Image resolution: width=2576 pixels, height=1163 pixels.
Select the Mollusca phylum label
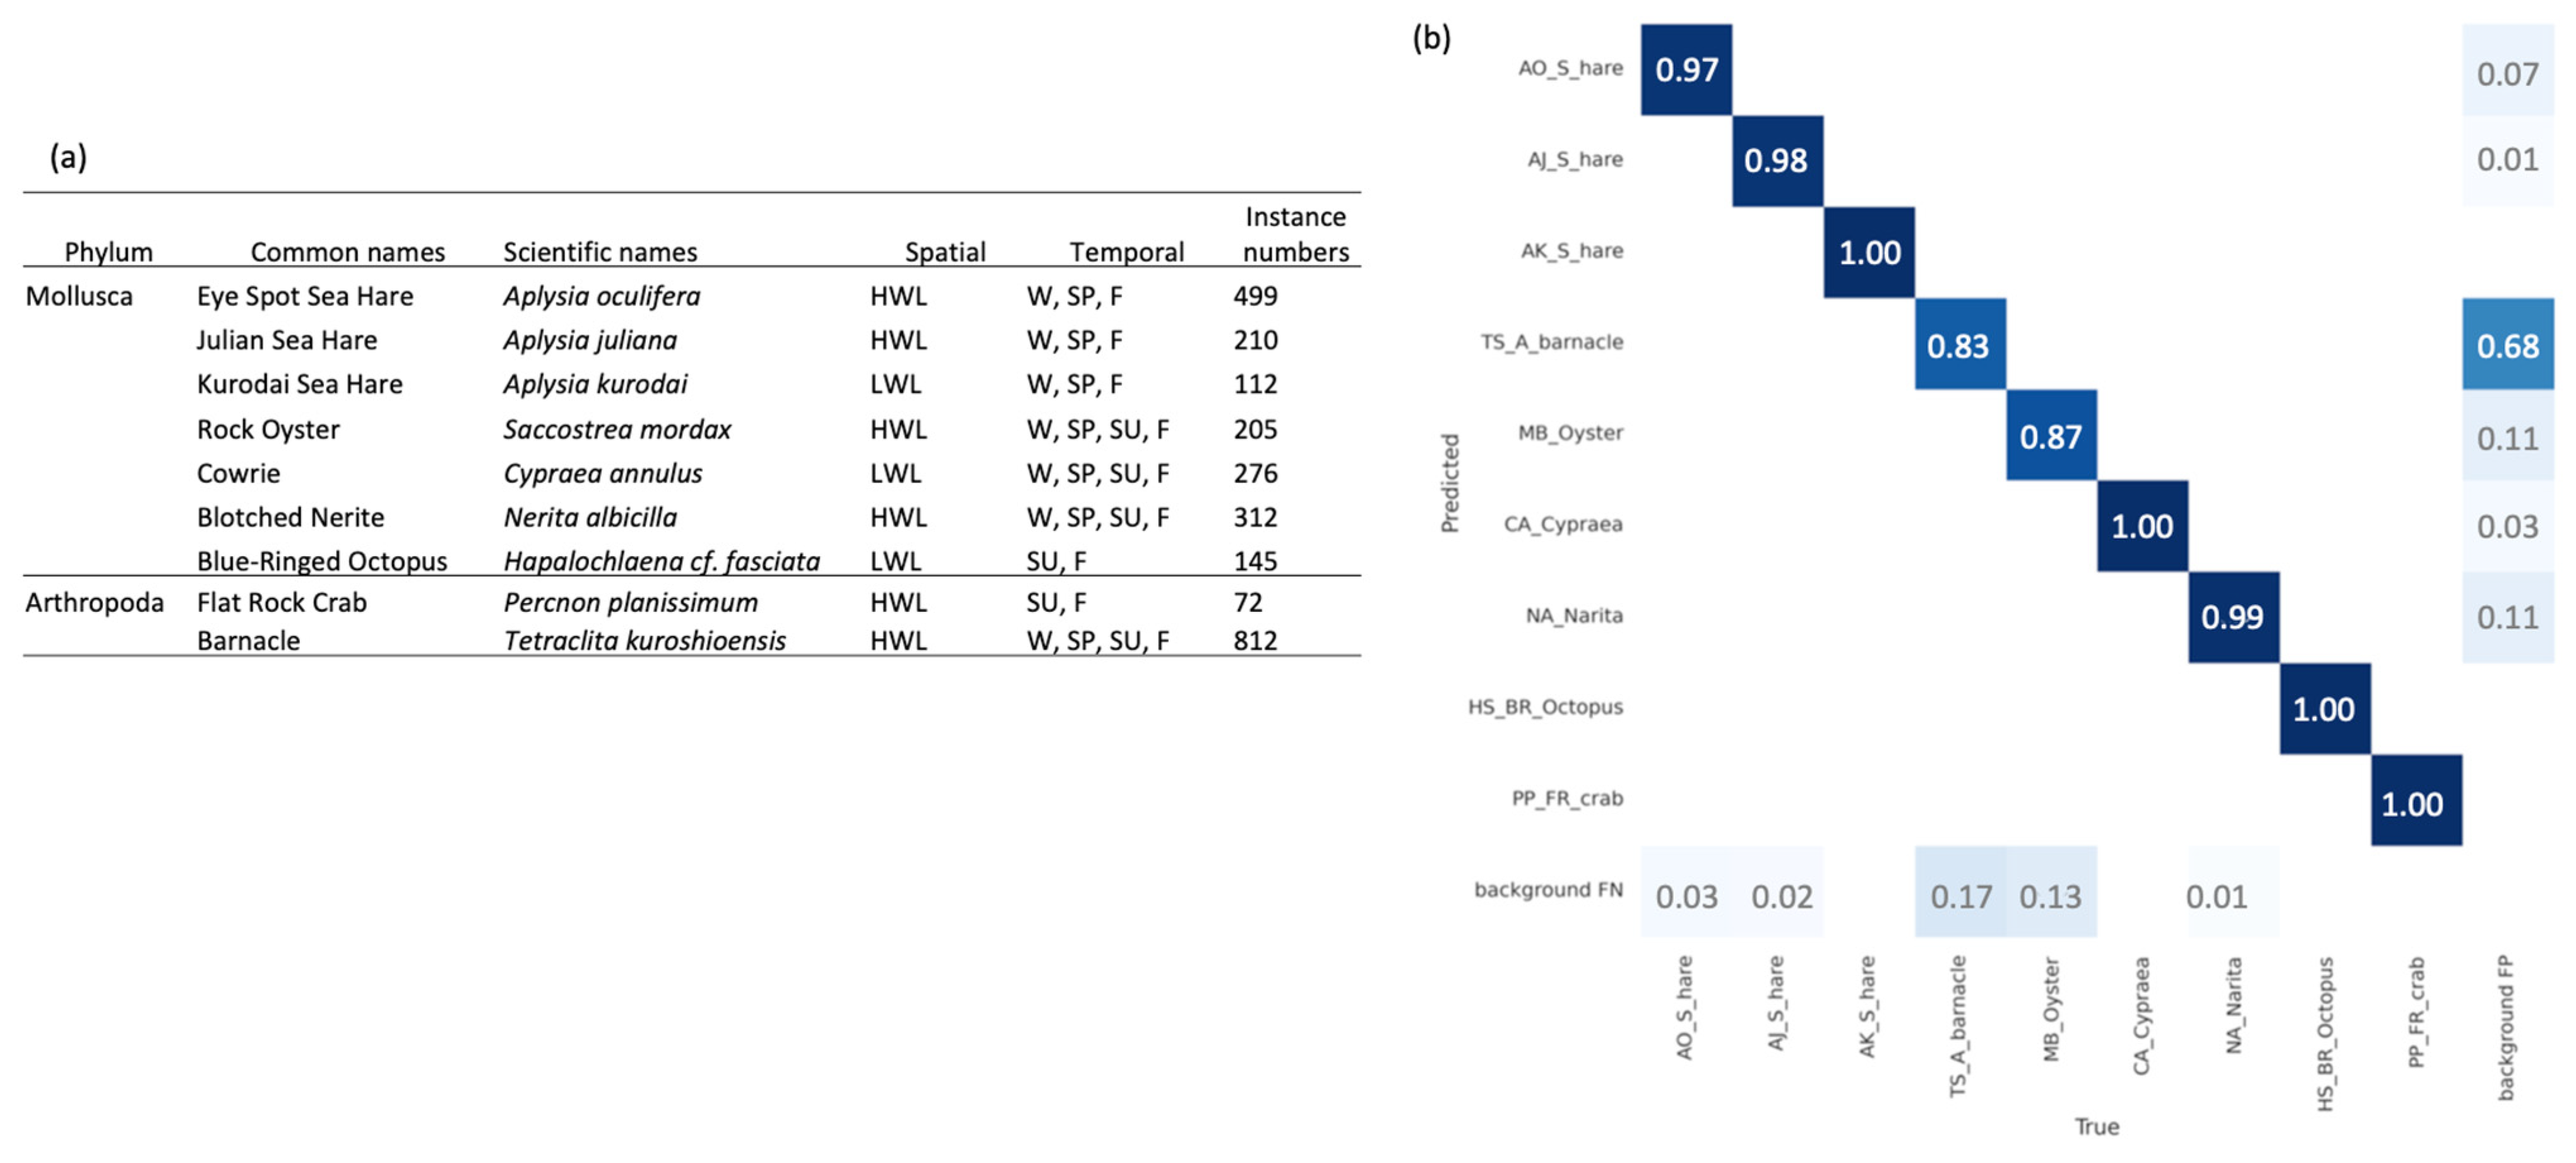click(79, 296)
